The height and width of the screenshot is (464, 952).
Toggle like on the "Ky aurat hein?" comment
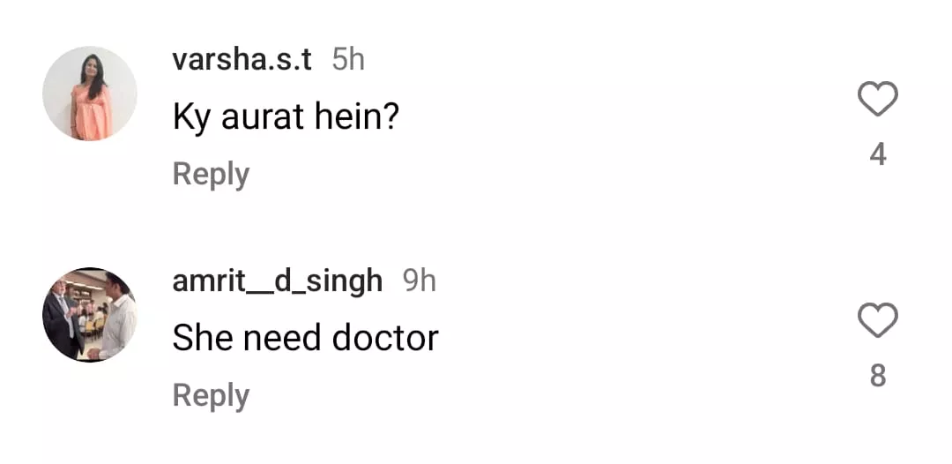pyautogui.click(x=877, y=100)
